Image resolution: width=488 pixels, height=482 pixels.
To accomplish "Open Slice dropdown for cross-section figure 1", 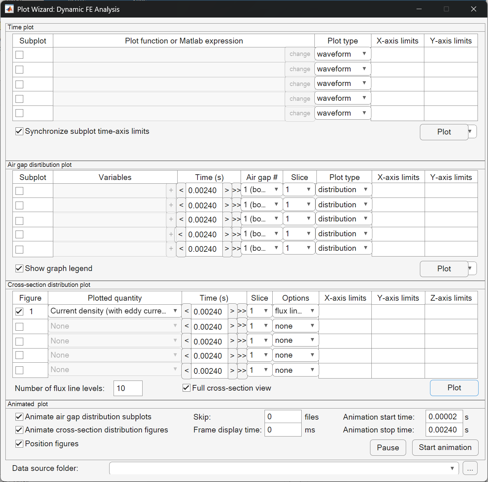I will pos(260,311).
